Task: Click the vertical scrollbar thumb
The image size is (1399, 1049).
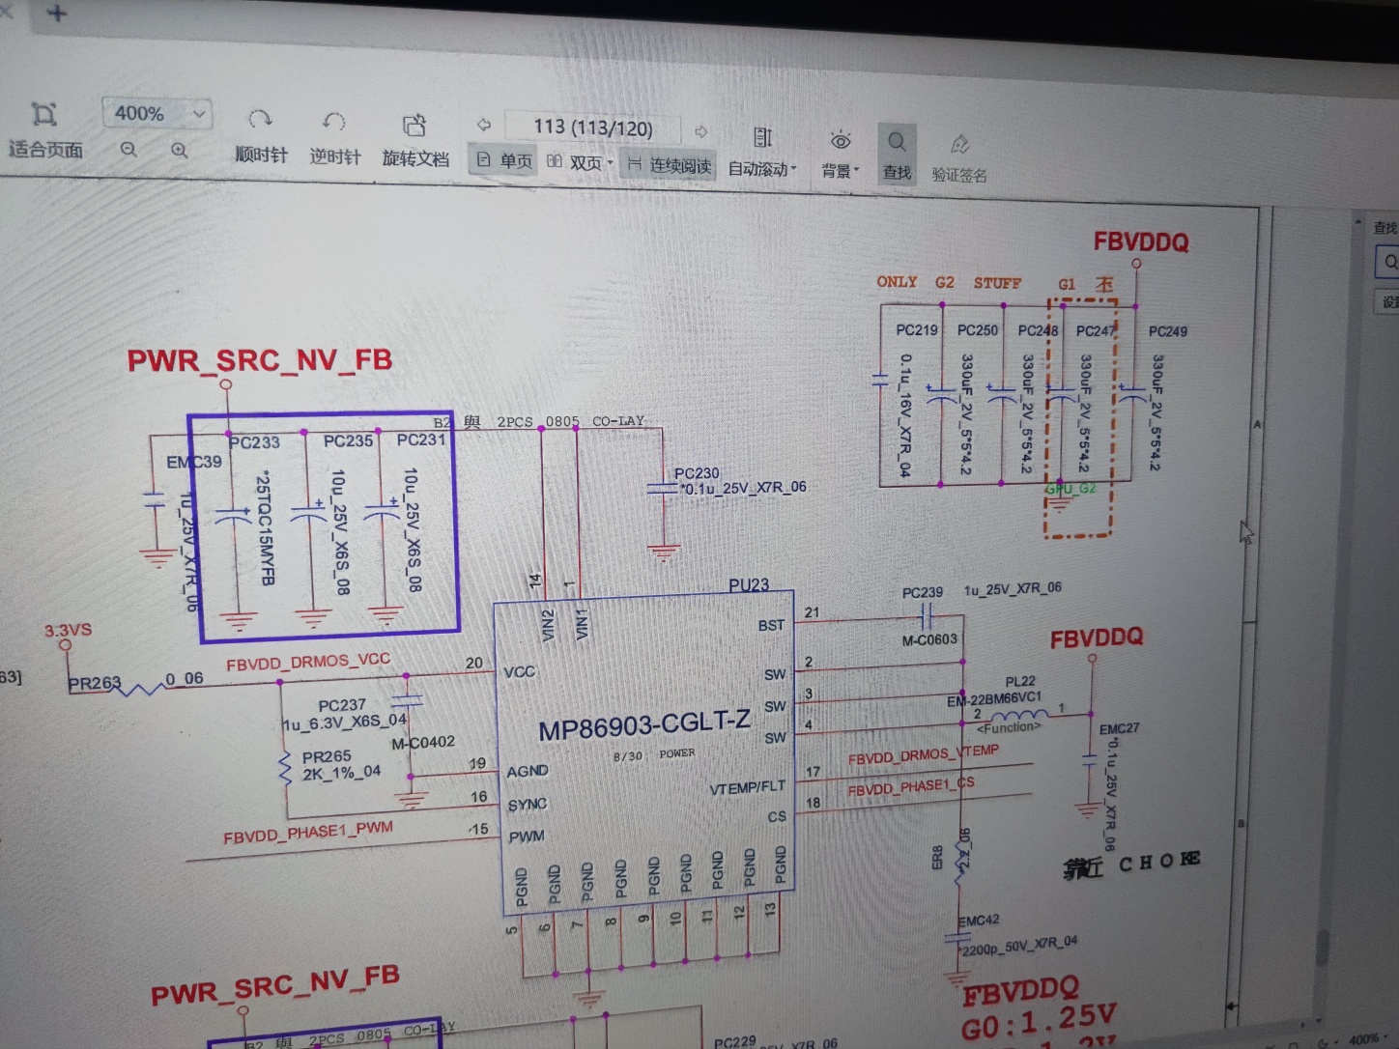Action: (1321, 947)
